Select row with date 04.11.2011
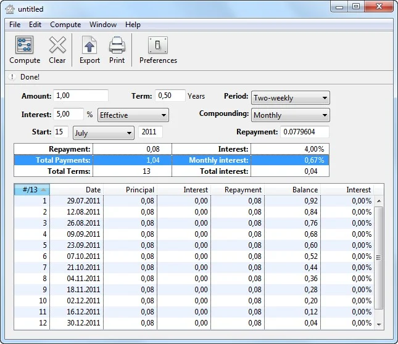Viewport: 398px width, 344px height. [x=194, y=279]
